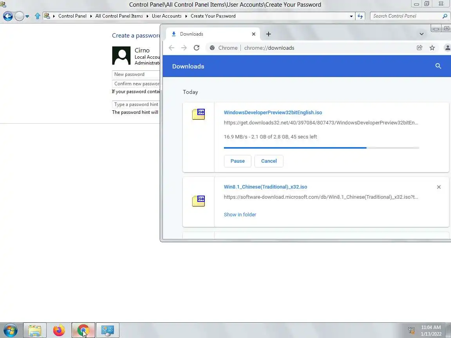Select User Accounts breadcrumb
The height and width of the screenshot is (338, 451).
pyautogui.click(x=166, y=16)
